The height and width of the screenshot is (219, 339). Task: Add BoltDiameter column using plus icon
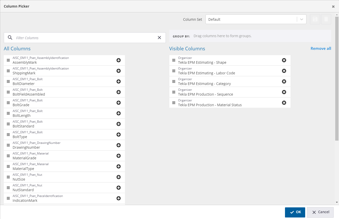pyautogui.click(x=118, y=81)
